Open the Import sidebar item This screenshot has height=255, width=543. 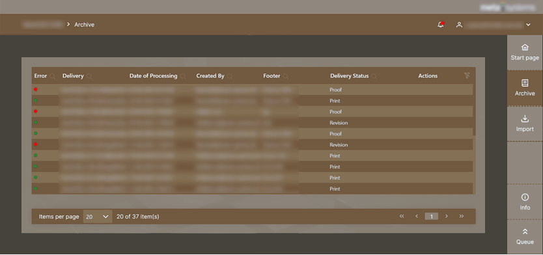[x=525, y=124]
